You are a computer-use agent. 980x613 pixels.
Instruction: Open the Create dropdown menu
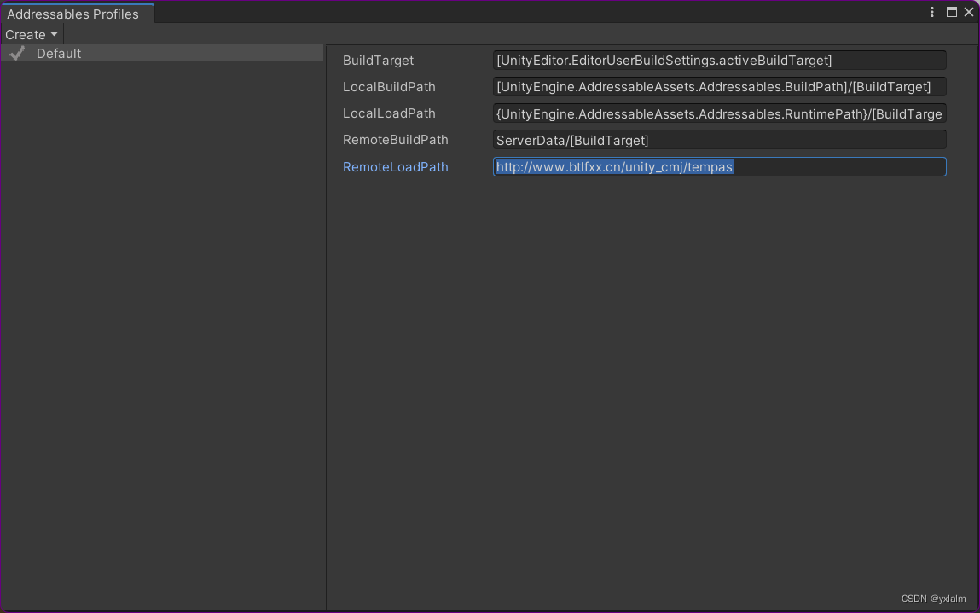point(31,34)
